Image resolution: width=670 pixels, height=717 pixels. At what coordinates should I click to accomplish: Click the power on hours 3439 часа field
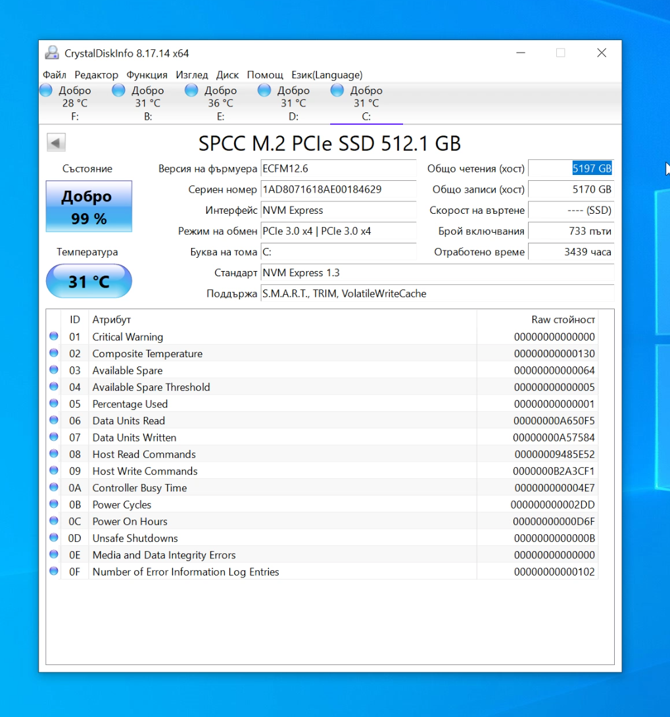(571, 252)
